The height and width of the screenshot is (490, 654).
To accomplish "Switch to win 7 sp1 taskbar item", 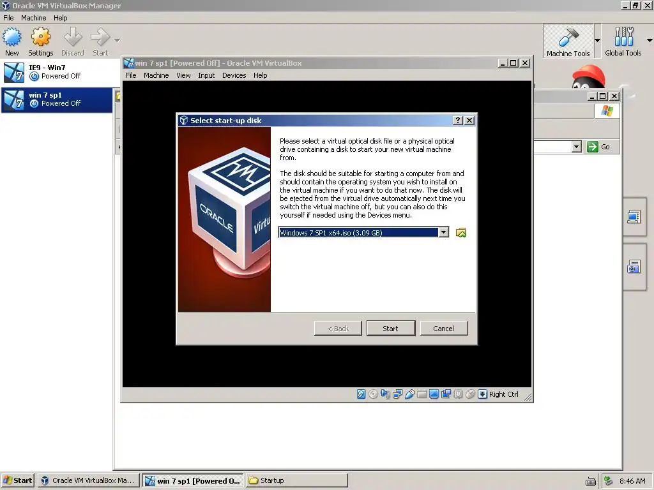I will tap(193, 480).
